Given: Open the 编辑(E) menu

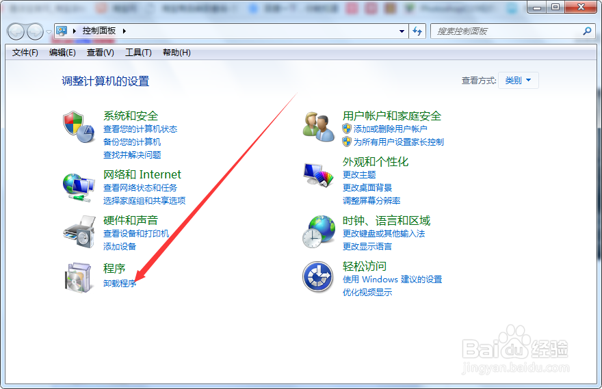Looking at the screenshot, I should click(62, 53).
